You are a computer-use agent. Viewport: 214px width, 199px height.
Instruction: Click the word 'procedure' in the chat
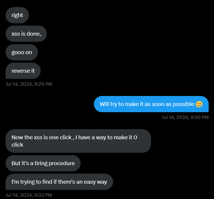62,163
